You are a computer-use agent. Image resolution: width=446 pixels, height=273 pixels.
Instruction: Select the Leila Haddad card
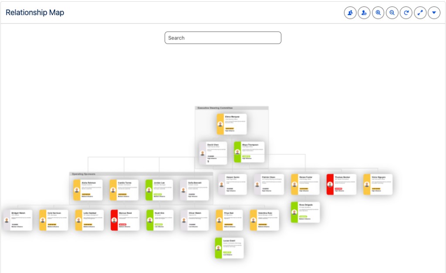pyautogui.click(x=89, y=220)
